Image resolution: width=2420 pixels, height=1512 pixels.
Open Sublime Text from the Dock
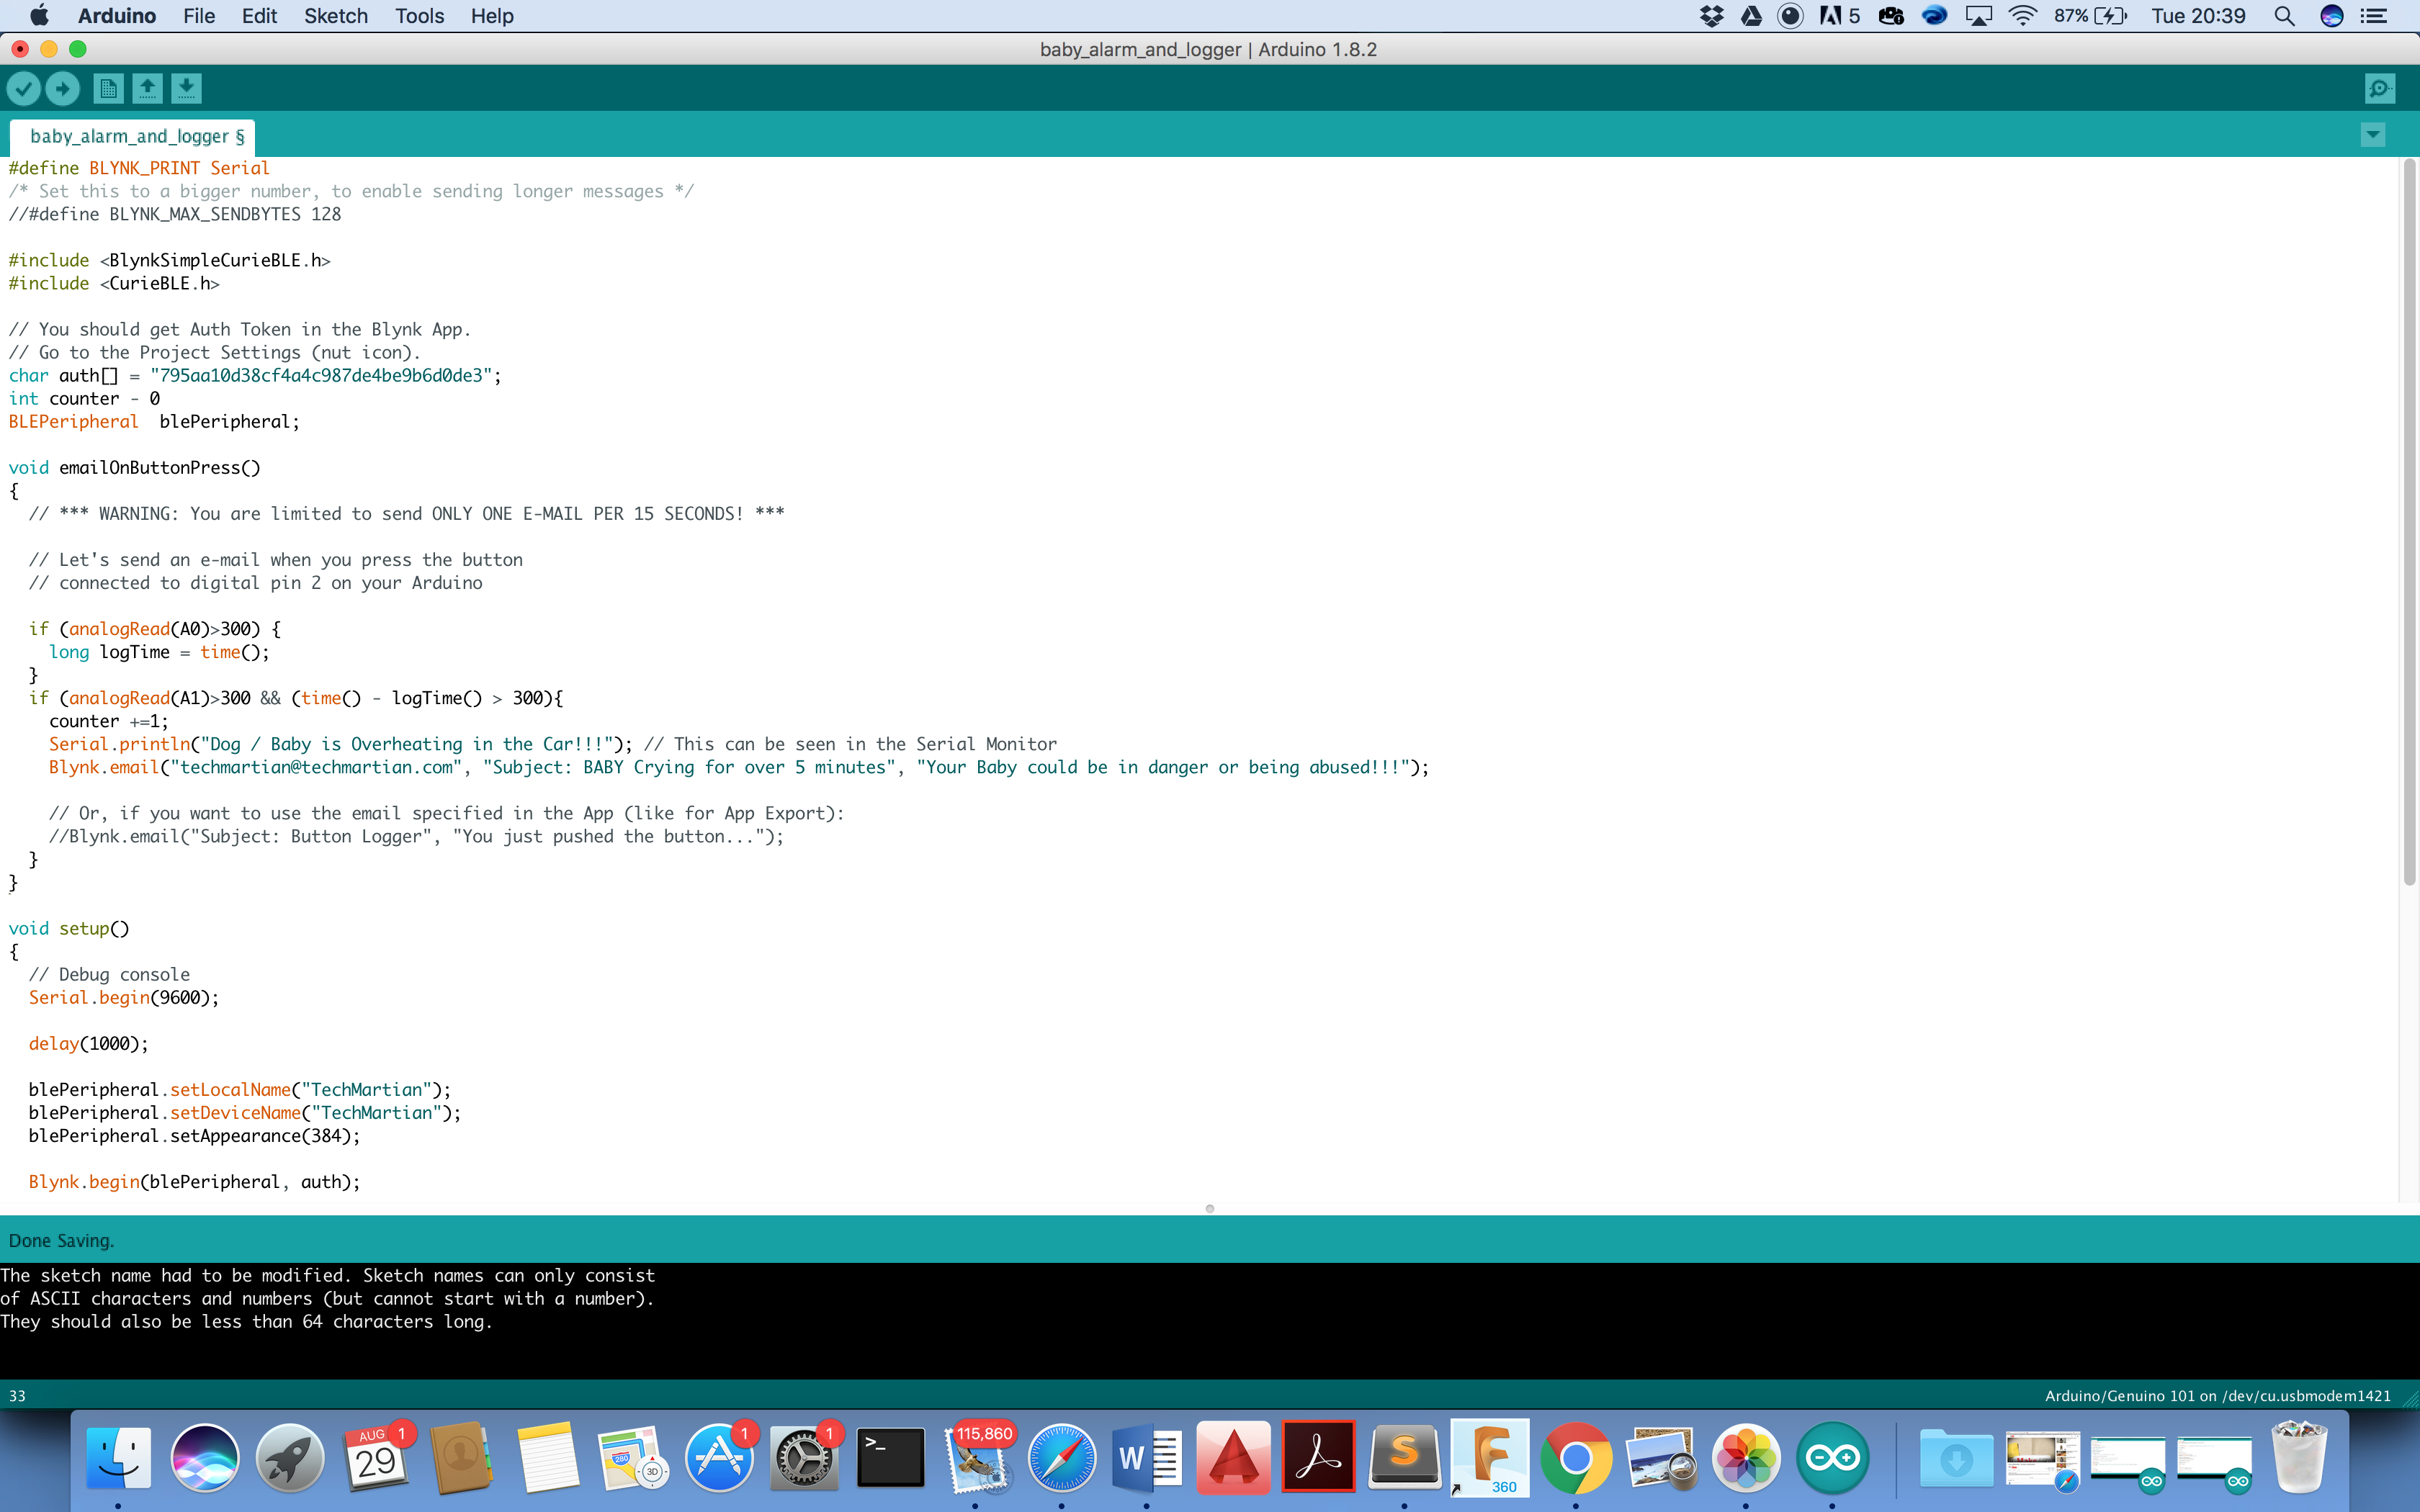click(x=1405, y=1458)
